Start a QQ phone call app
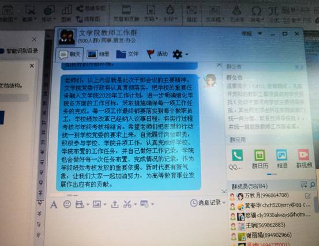Screen dimensions: 319x246 coord(237,156)
